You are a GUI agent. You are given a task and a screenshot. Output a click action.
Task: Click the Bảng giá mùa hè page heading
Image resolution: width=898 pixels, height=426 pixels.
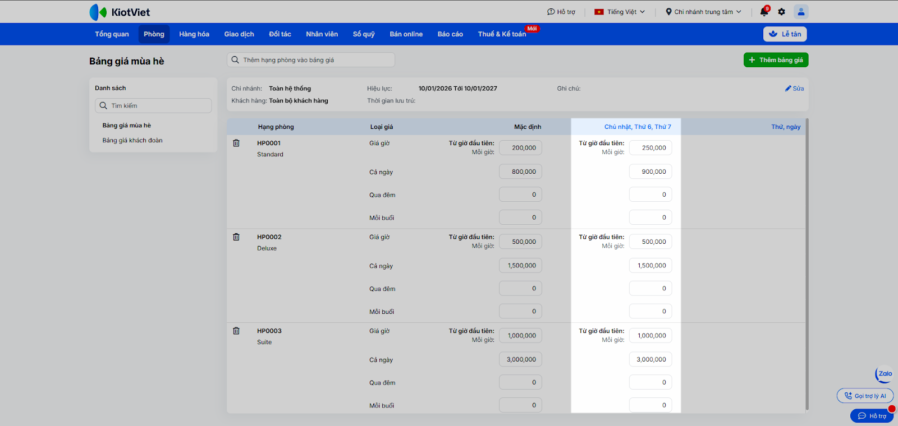127,61
